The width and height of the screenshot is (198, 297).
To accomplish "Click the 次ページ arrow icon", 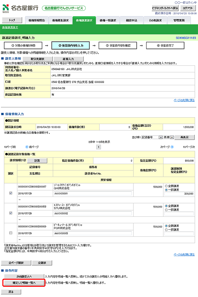I will (172, 147).
